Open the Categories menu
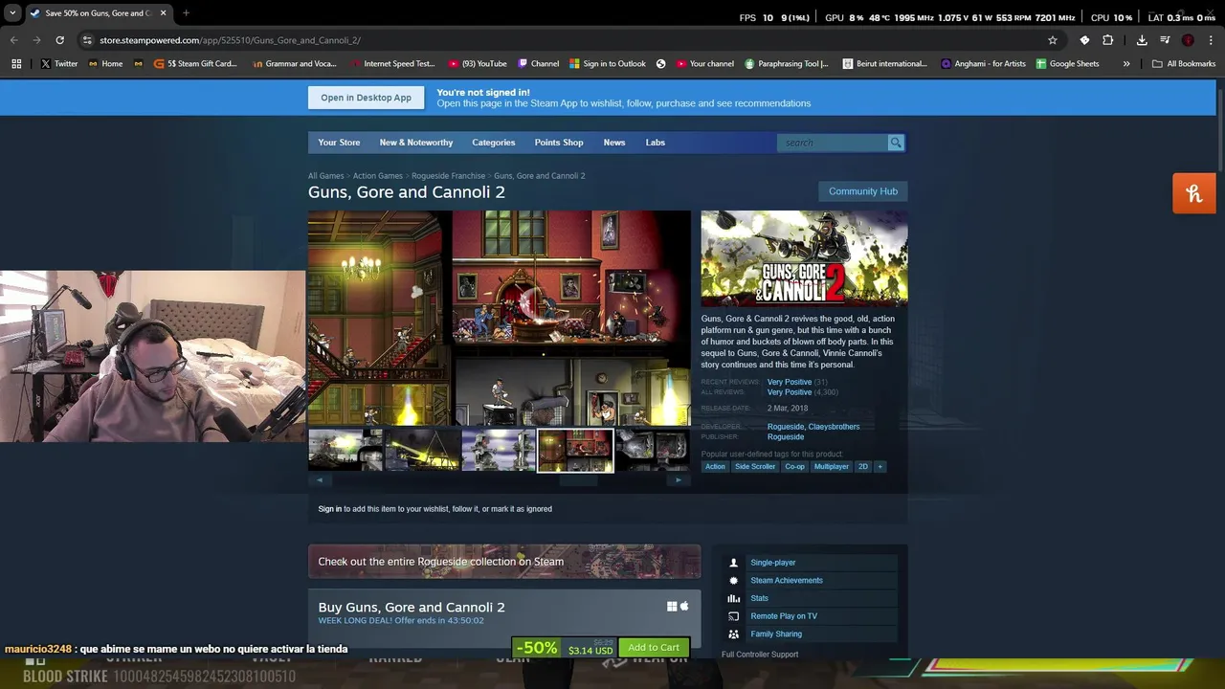 click(x=494, y=143)
